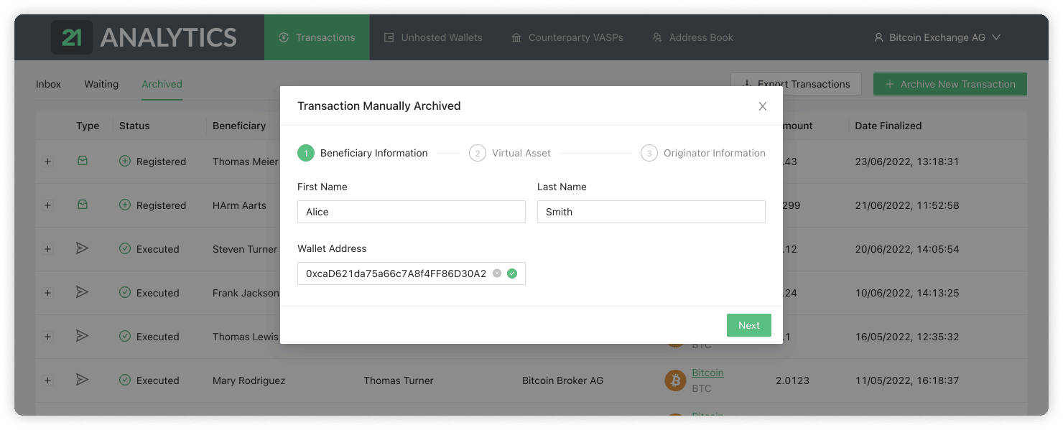The height and width of the screenshot is (430, 1063).
Task: Click sent arrow icon in Steven Turner row
Action: click(83, 248)
